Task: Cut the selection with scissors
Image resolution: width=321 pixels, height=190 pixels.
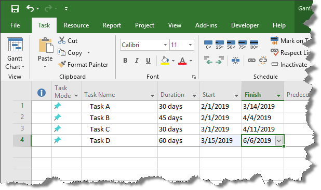Action: (x=68, y=40)
